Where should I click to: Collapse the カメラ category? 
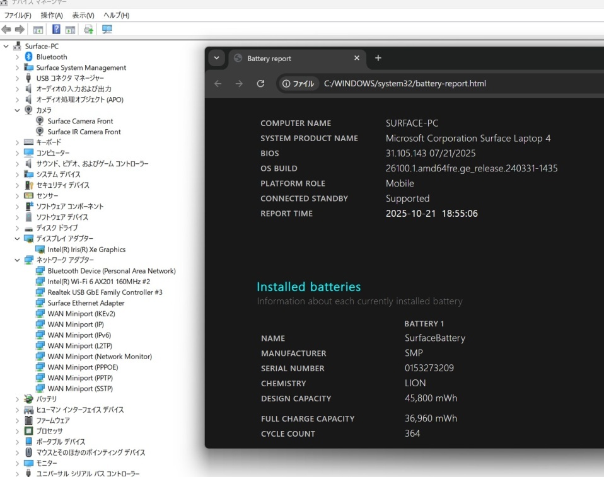click(x=18, y=110)
